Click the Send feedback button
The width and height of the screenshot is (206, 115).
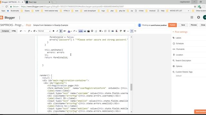pos(200,111)
